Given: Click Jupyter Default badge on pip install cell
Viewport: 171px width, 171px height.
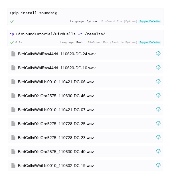Looking at the screenshot, I should 150,21.
